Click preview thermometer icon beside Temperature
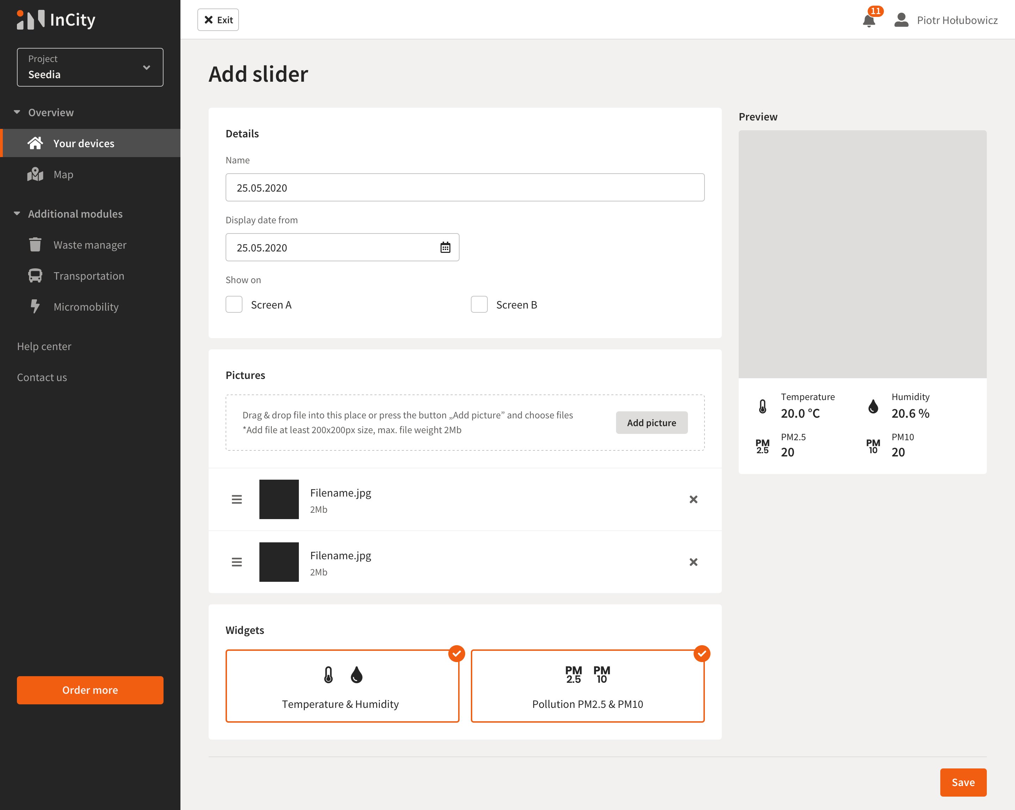Image resolution: width=1015 pixels, height=810 pixels. click(762, 406)
